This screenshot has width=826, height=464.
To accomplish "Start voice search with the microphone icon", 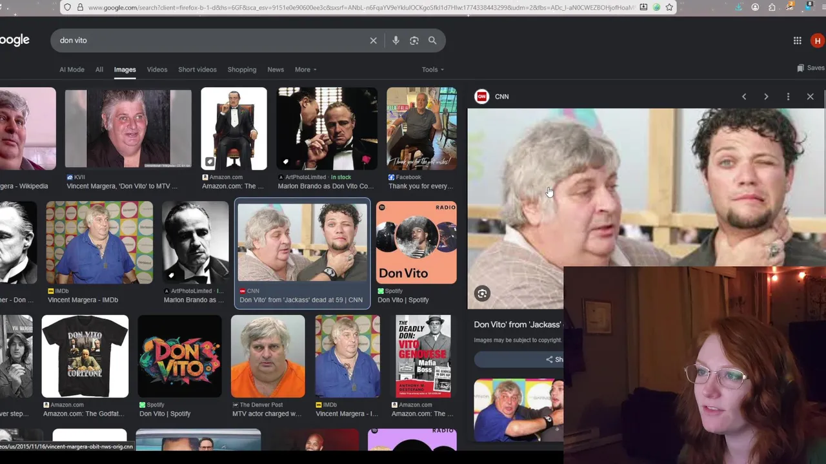I will (396, 41).
